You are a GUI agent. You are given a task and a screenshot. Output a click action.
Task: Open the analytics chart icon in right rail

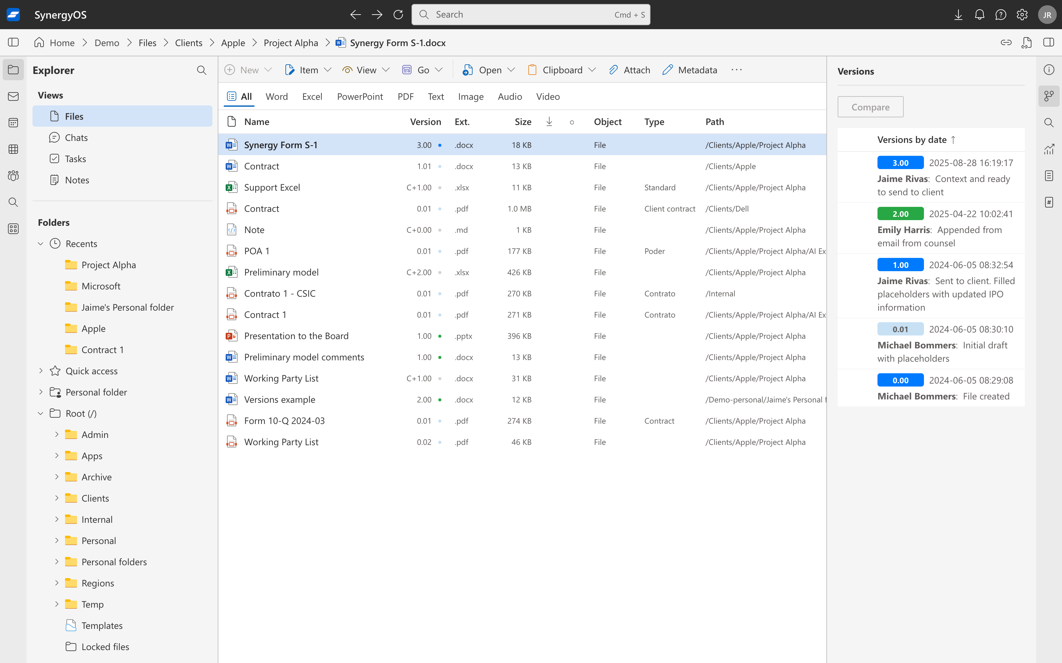[1049, 149]
